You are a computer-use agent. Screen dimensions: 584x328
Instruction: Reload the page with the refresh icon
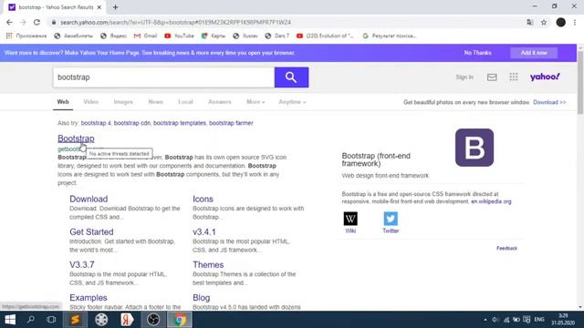click(x=36, y=22)
